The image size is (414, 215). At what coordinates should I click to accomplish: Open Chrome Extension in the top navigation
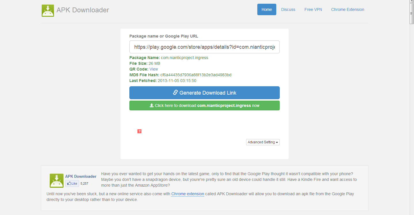click(348, 9)
